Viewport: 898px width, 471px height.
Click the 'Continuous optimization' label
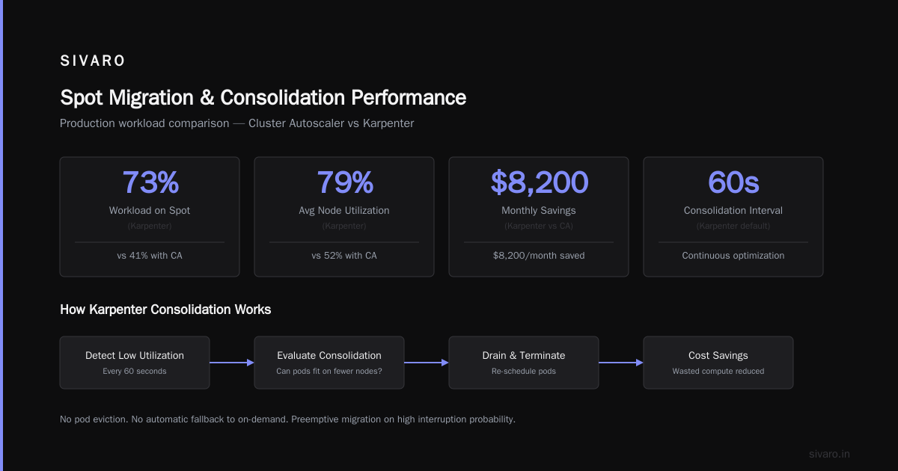[x=733, y=256]
